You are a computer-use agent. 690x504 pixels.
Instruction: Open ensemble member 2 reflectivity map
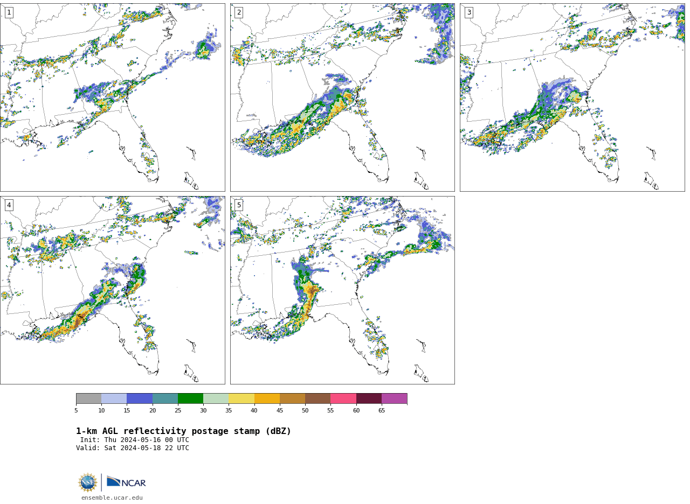[x=342, y=97]
